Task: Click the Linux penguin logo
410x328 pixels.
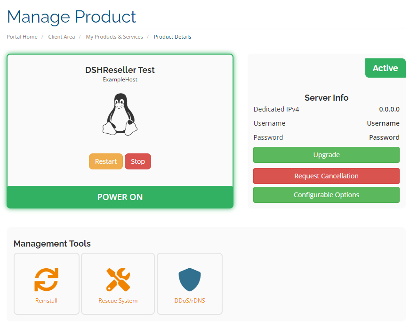Action: point(120,114)
